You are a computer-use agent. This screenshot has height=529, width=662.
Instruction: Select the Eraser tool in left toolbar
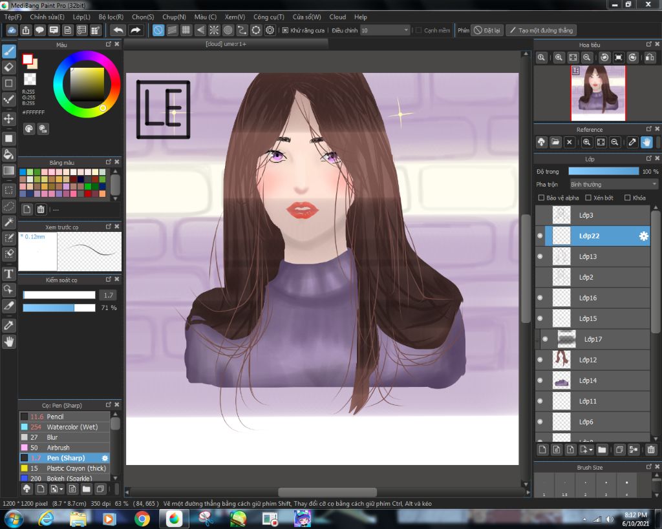(x=9, y=67)
